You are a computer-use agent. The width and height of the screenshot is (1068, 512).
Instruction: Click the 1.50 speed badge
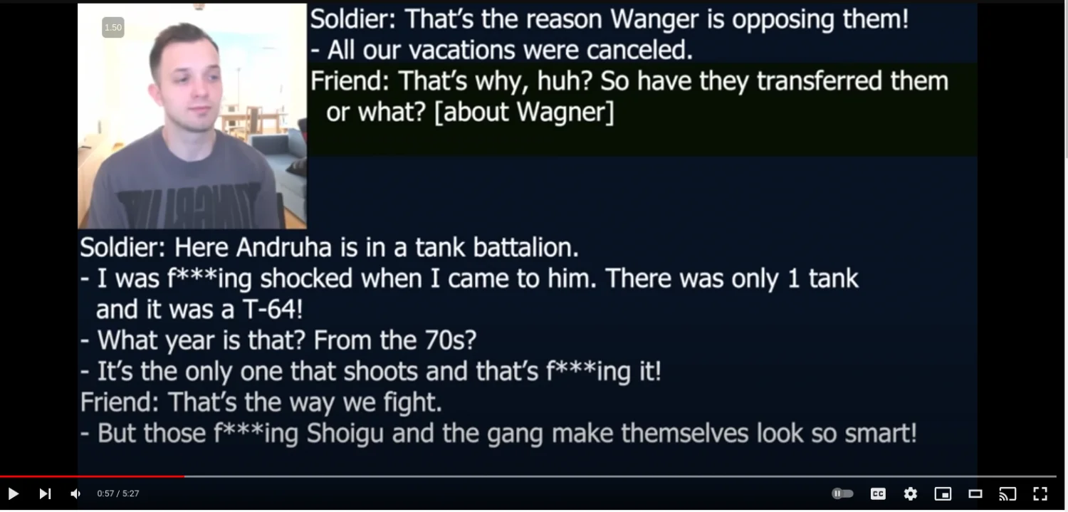(x=113, y=28)
